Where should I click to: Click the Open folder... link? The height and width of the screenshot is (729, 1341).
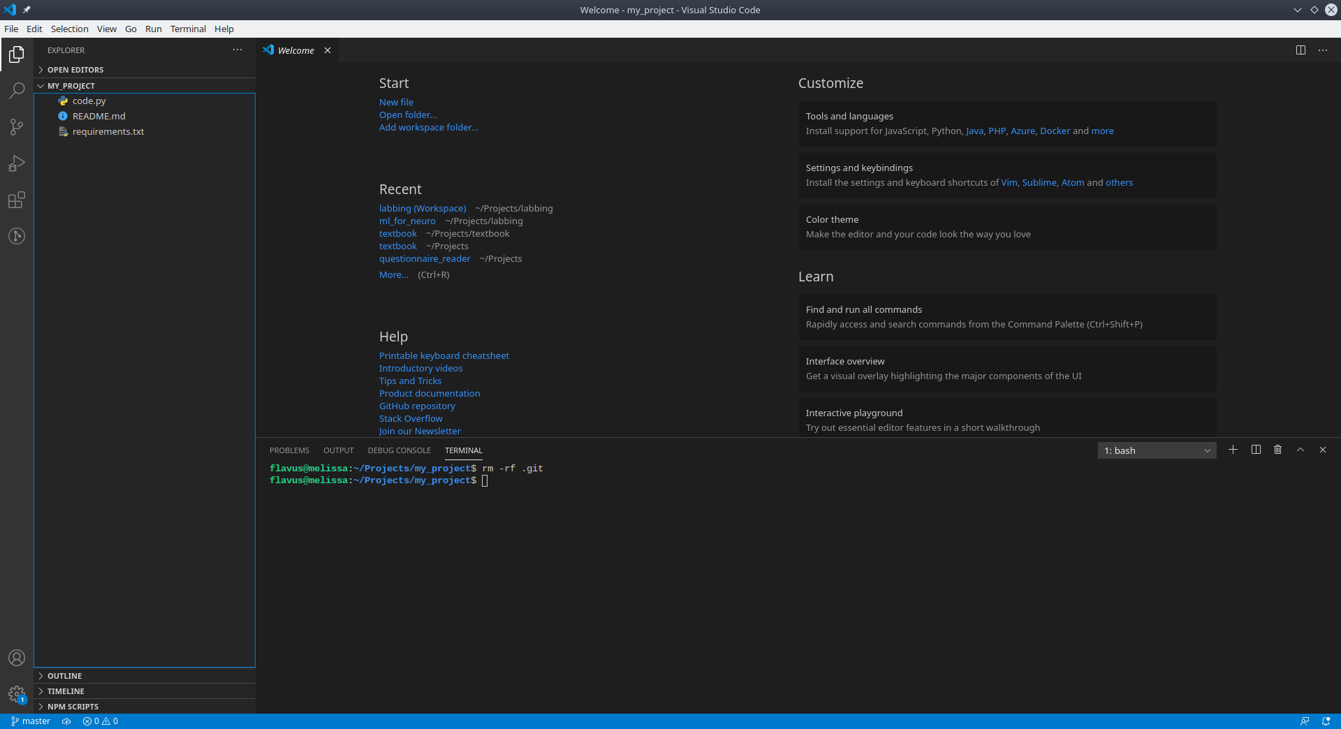point(408,115)
